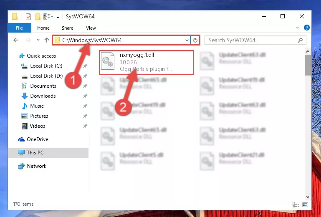The width and height of the screenshot is (321, 217).
Task: Expand the ribbon with the chevron
Action: [x=298, y=28]
